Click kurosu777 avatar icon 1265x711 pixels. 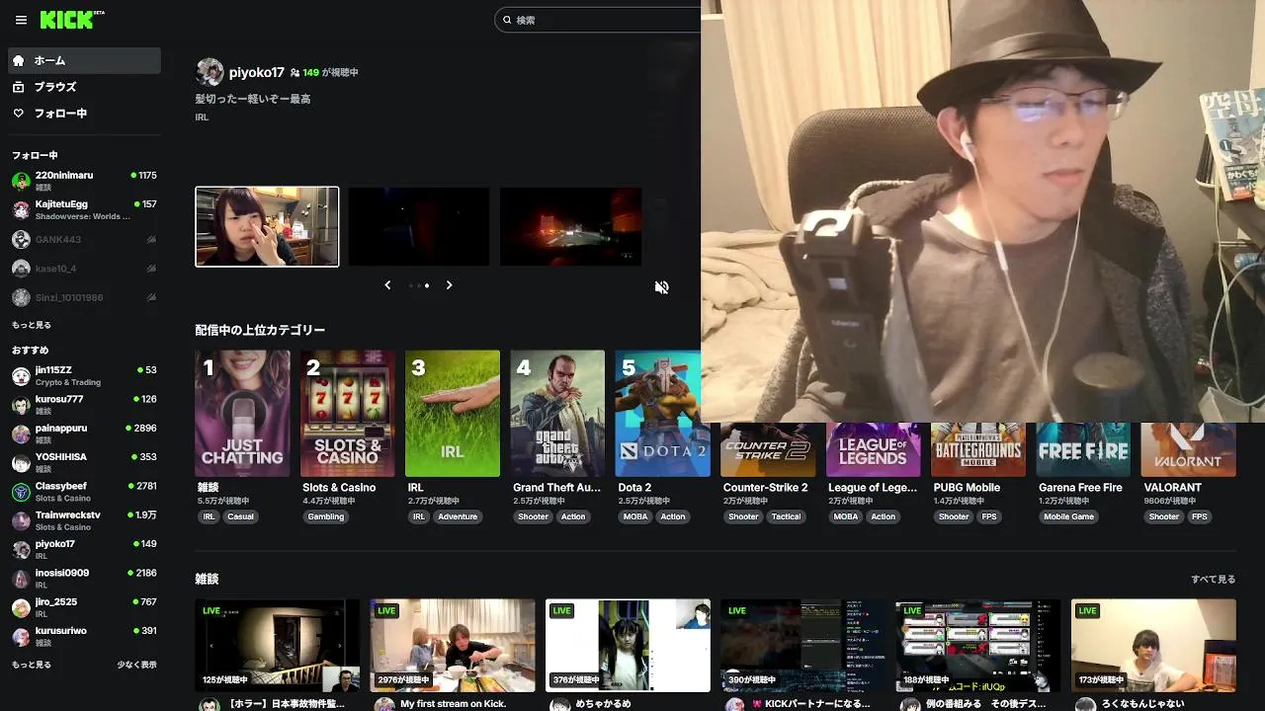tap(21, 405)
